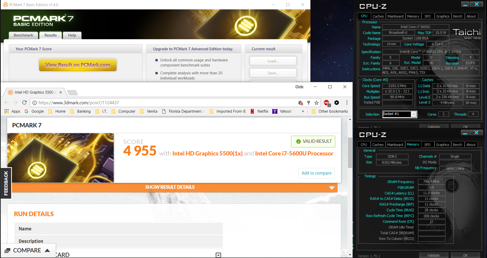Open Graphics tab in top CPU-Z window

click(x=443, y=16)
